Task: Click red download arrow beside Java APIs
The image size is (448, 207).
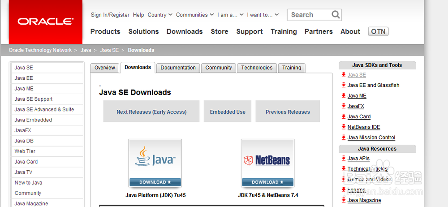Action: tap(344, 158)
